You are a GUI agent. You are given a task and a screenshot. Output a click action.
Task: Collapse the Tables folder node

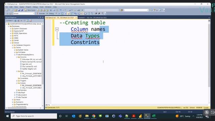(x=13, y=47)
